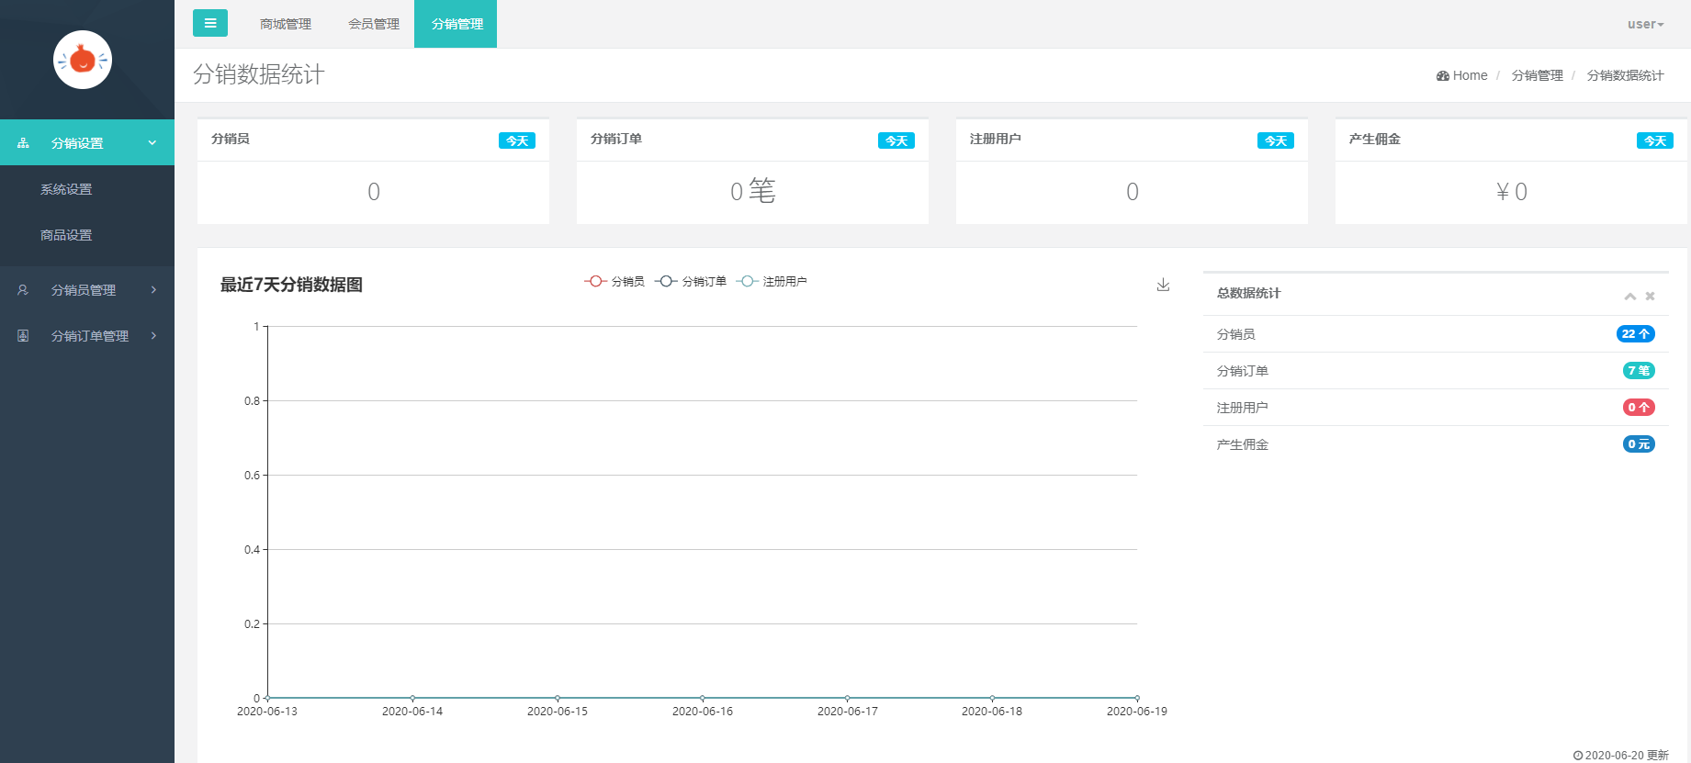Collapse the 总数据统计 panel with up arrow
The image size is (1691, 763).
tap(1629, 296)
